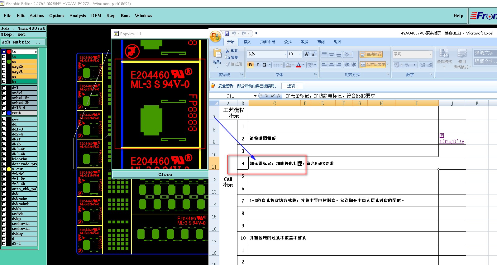Open the merge and center 合并后居中 dropdown arrow
Image resolution: width=497 pixels, height=265 pixels.
(388, 65)
